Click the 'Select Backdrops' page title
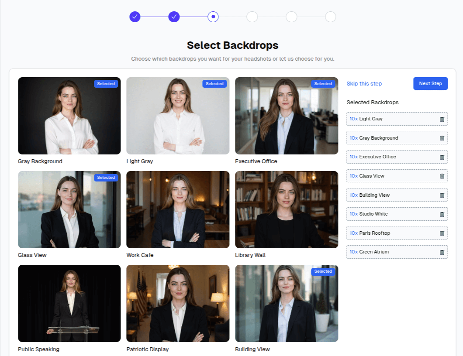The image size is (463, 356). tap(233, 45)
